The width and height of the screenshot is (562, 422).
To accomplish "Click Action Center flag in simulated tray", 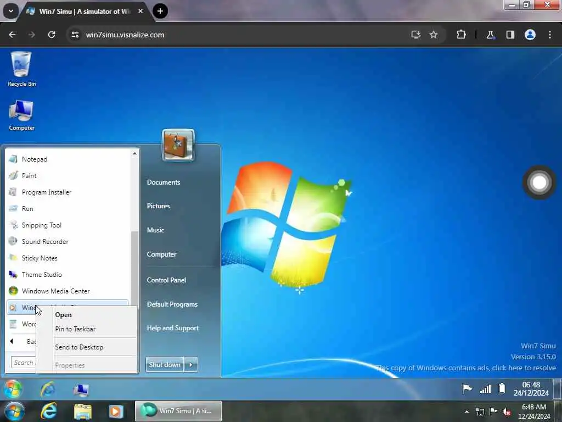I will pos(467,388).
